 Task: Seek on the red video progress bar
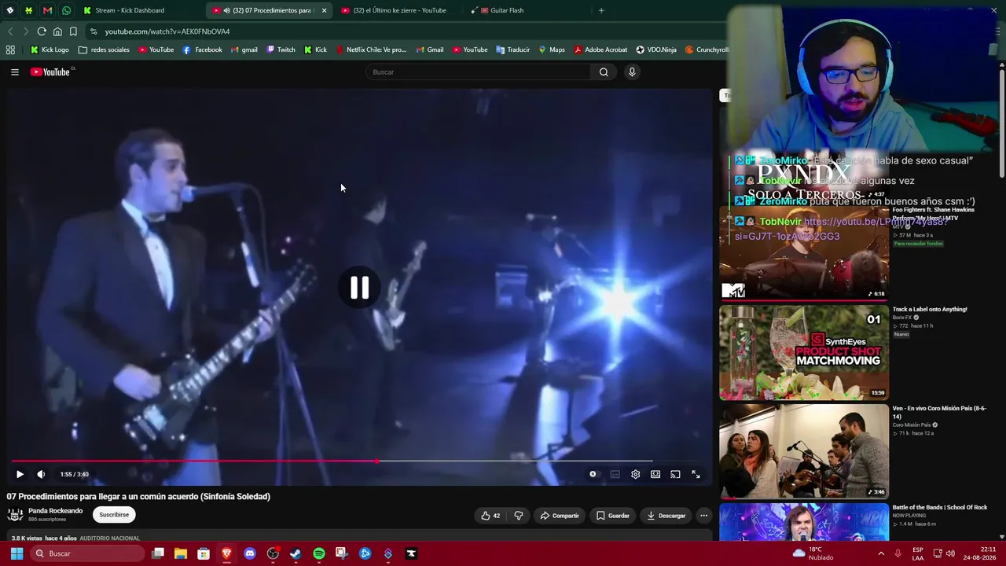pos(332,461)
